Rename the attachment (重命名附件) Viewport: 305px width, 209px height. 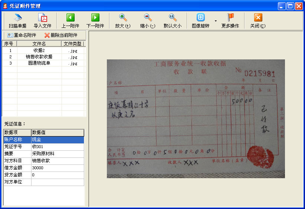pos(22,35)
